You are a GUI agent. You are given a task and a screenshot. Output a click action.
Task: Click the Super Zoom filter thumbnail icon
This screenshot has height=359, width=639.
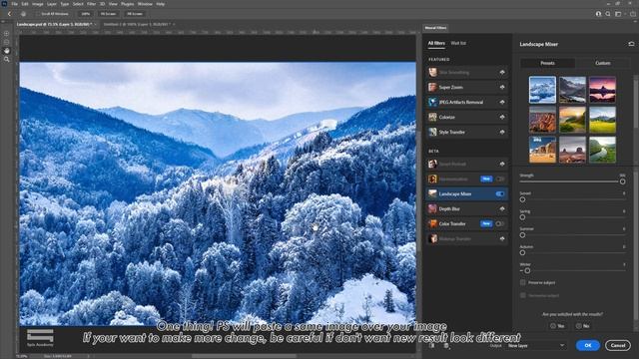point(432,87)
